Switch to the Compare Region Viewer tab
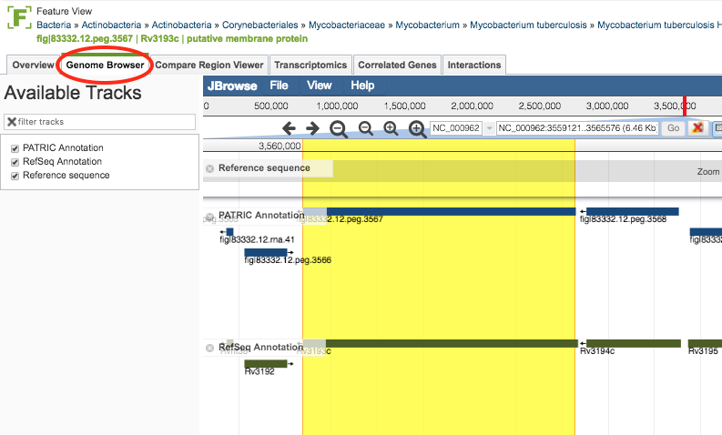This screenshot has width=722, height=435. [x=209, y=65]
